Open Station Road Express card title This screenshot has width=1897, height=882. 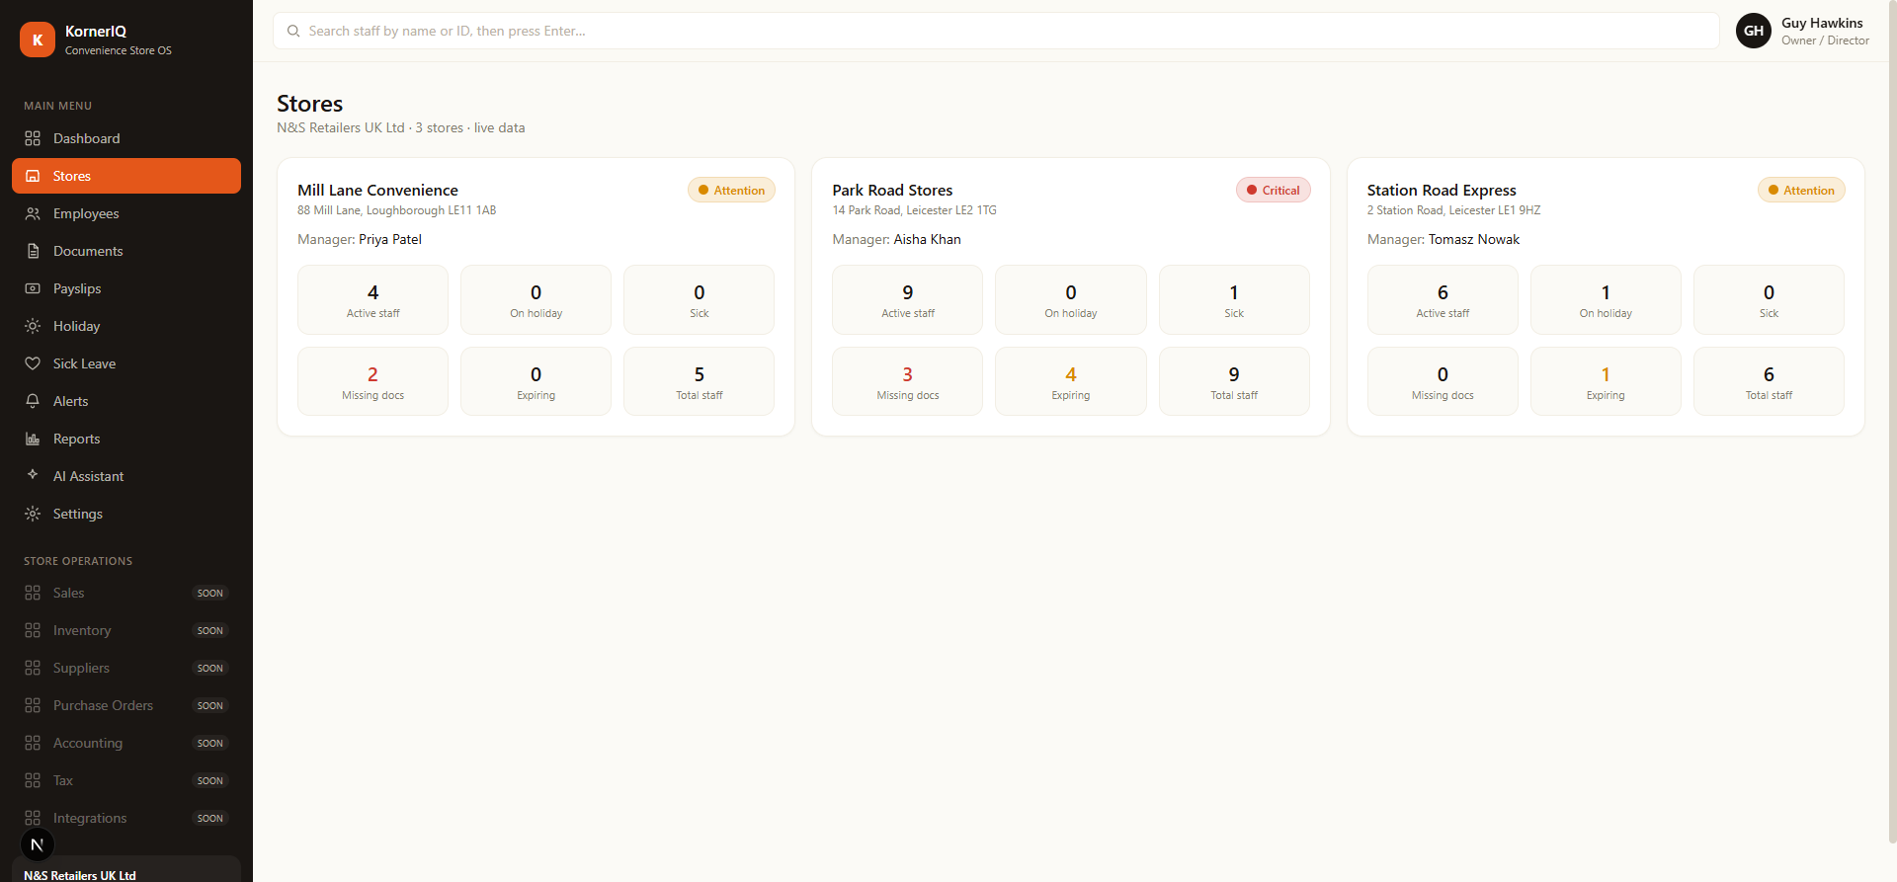coord(1442,190)
